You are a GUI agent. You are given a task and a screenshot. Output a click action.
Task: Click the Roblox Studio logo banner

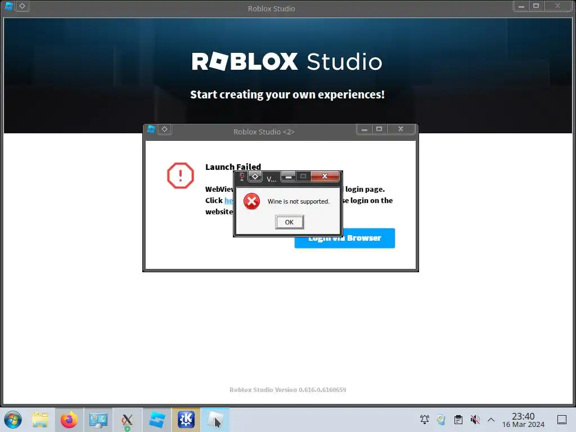(287, 61)
